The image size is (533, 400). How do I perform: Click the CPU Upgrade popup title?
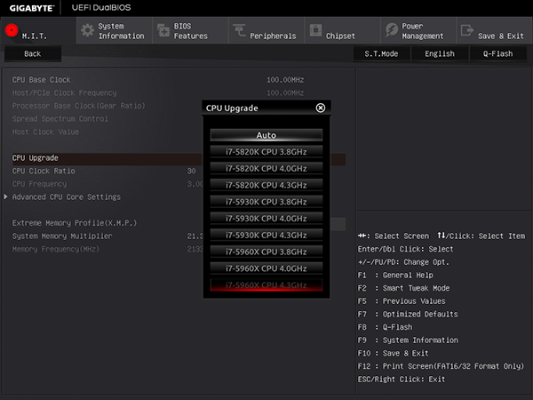click(x=232, y=108)
